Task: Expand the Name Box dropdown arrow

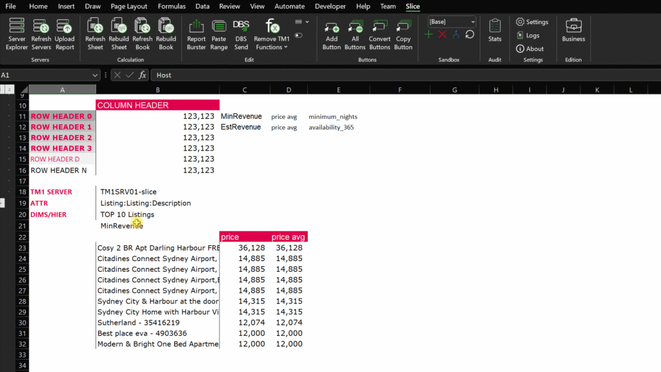Action: [x=96, y=76]
